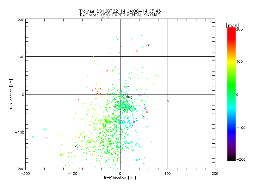Click the subtitle 'RwPretec (8p) EXPERIMENTAL SKYMAP'
253x189 pixels.
[120, 15]
